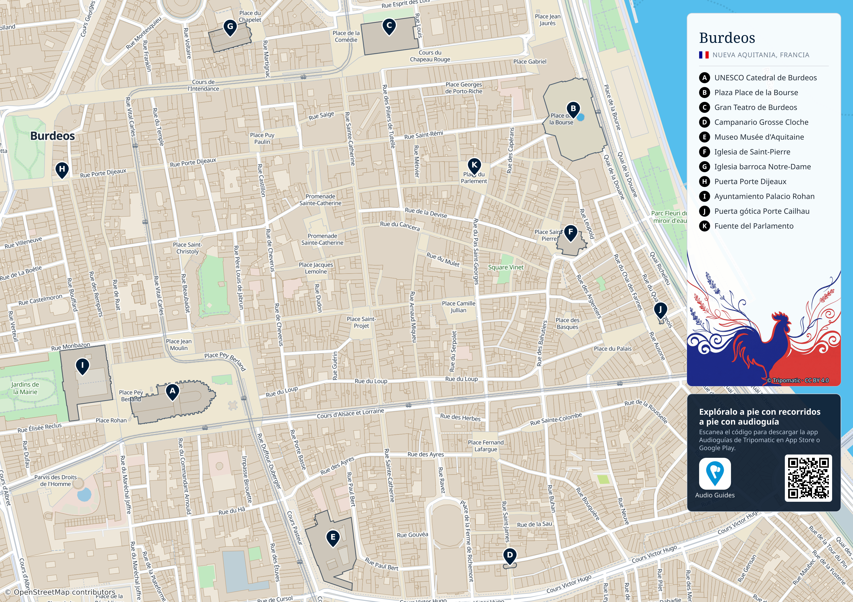Click the legend letter B badge

[x=704, y=93]
